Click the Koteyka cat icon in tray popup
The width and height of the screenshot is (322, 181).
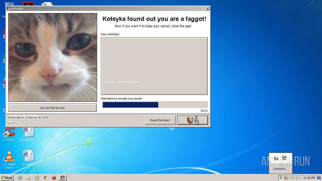click(284, 158)
